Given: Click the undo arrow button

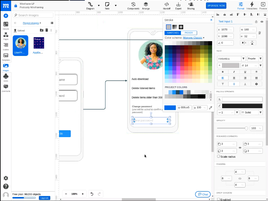Looking at the screenshot, I should click(92, 194).
